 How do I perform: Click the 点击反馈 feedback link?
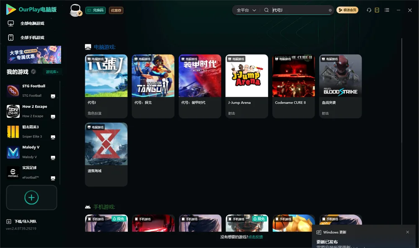(x=256, y=237)
